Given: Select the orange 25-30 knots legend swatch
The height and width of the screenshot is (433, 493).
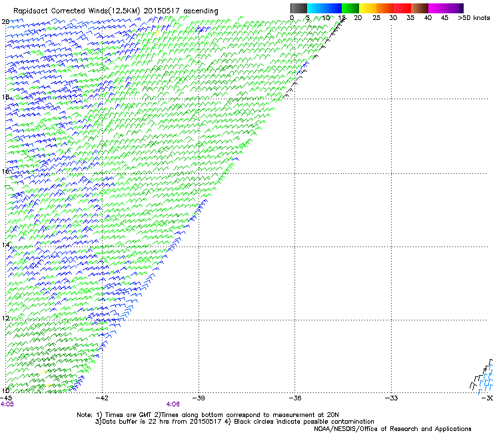Looking at the screenshot, I should coord(385,8).
